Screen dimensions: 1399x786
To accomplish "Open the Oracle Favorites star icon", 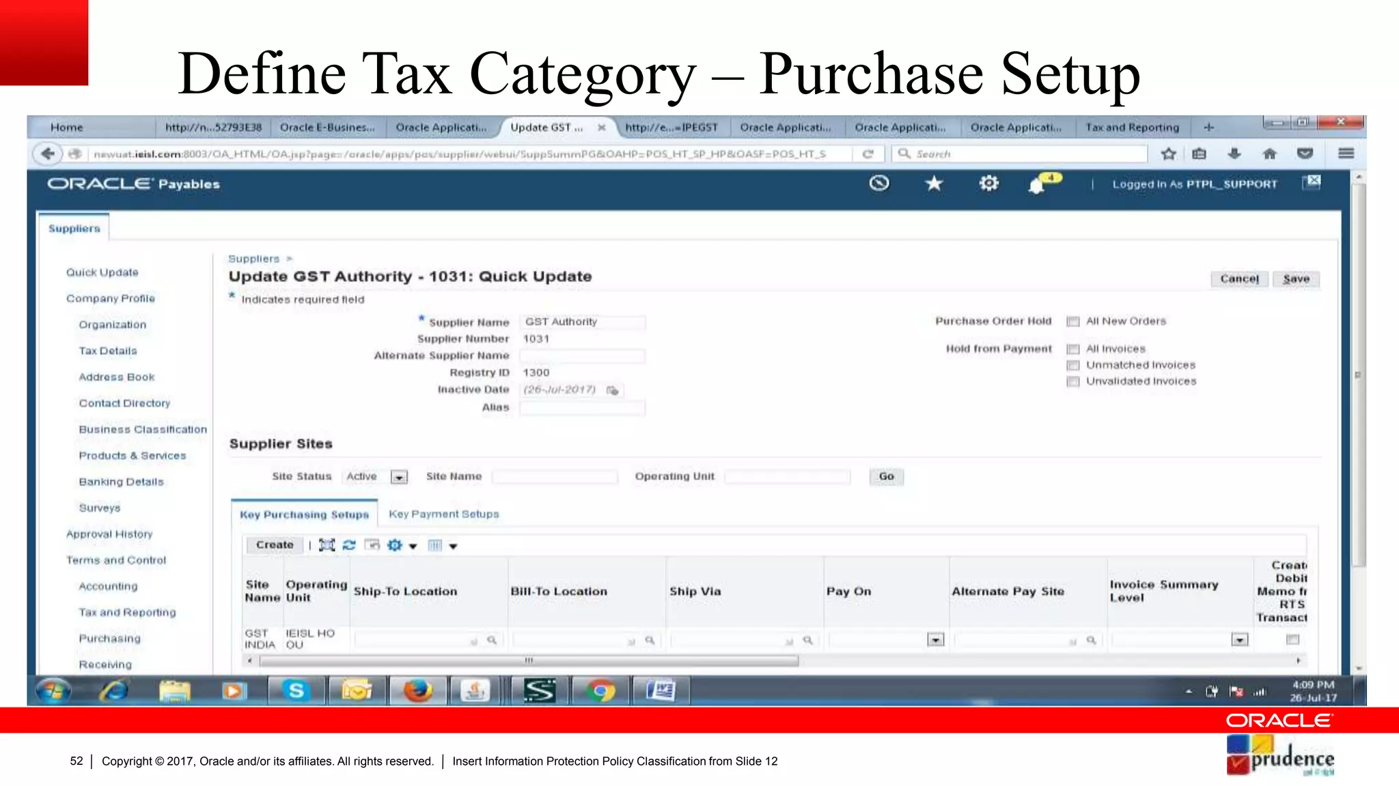I will click(934, 184).
